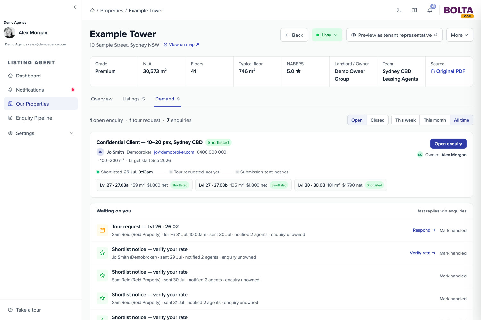The width and height of the screenshot is (481, 320).
Task: Click star icon of Sam Reid 31 Jul notice
Action: tap(102, 298)
